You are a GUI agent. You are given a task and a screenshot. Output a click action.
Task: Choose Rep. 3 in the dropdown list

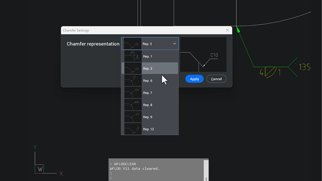click(150, 69)
